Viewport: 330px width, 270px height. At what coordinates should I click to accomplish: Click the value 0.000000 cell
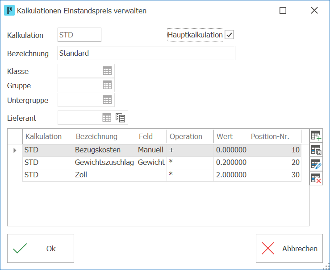231,150
